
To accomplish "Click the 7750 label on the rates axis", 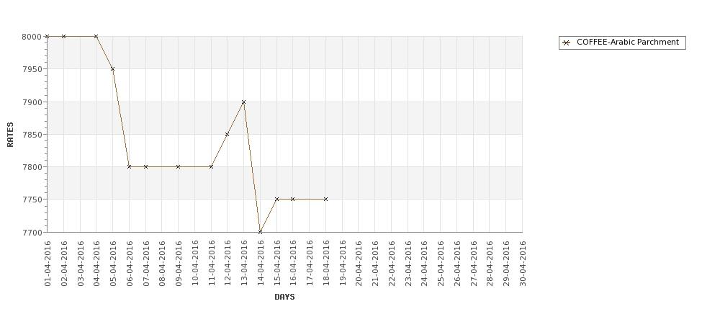I will point(32,200).
